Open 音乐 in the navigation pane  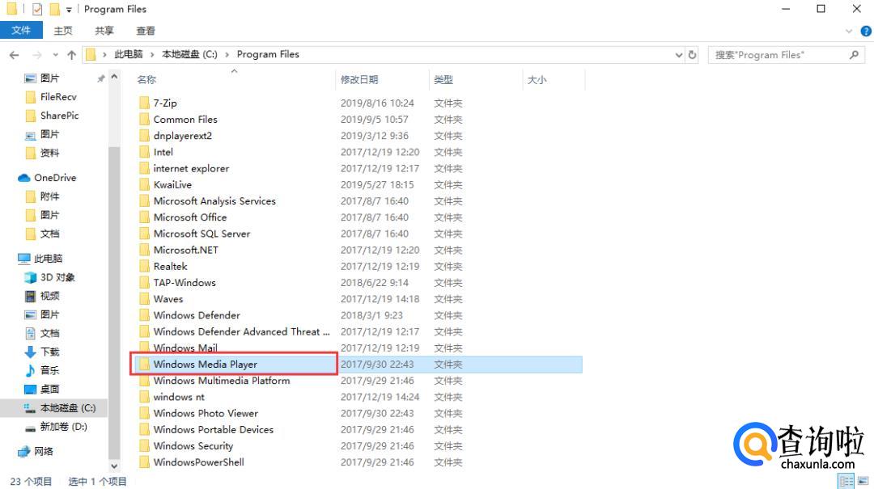49,370
